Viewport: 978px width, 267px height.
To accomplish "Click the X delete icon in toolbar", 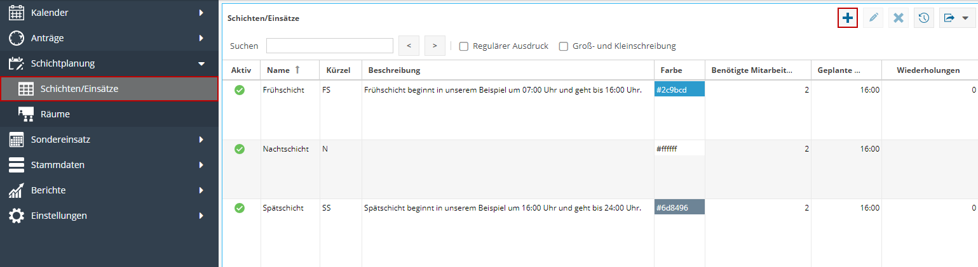I will click(899, 18).
